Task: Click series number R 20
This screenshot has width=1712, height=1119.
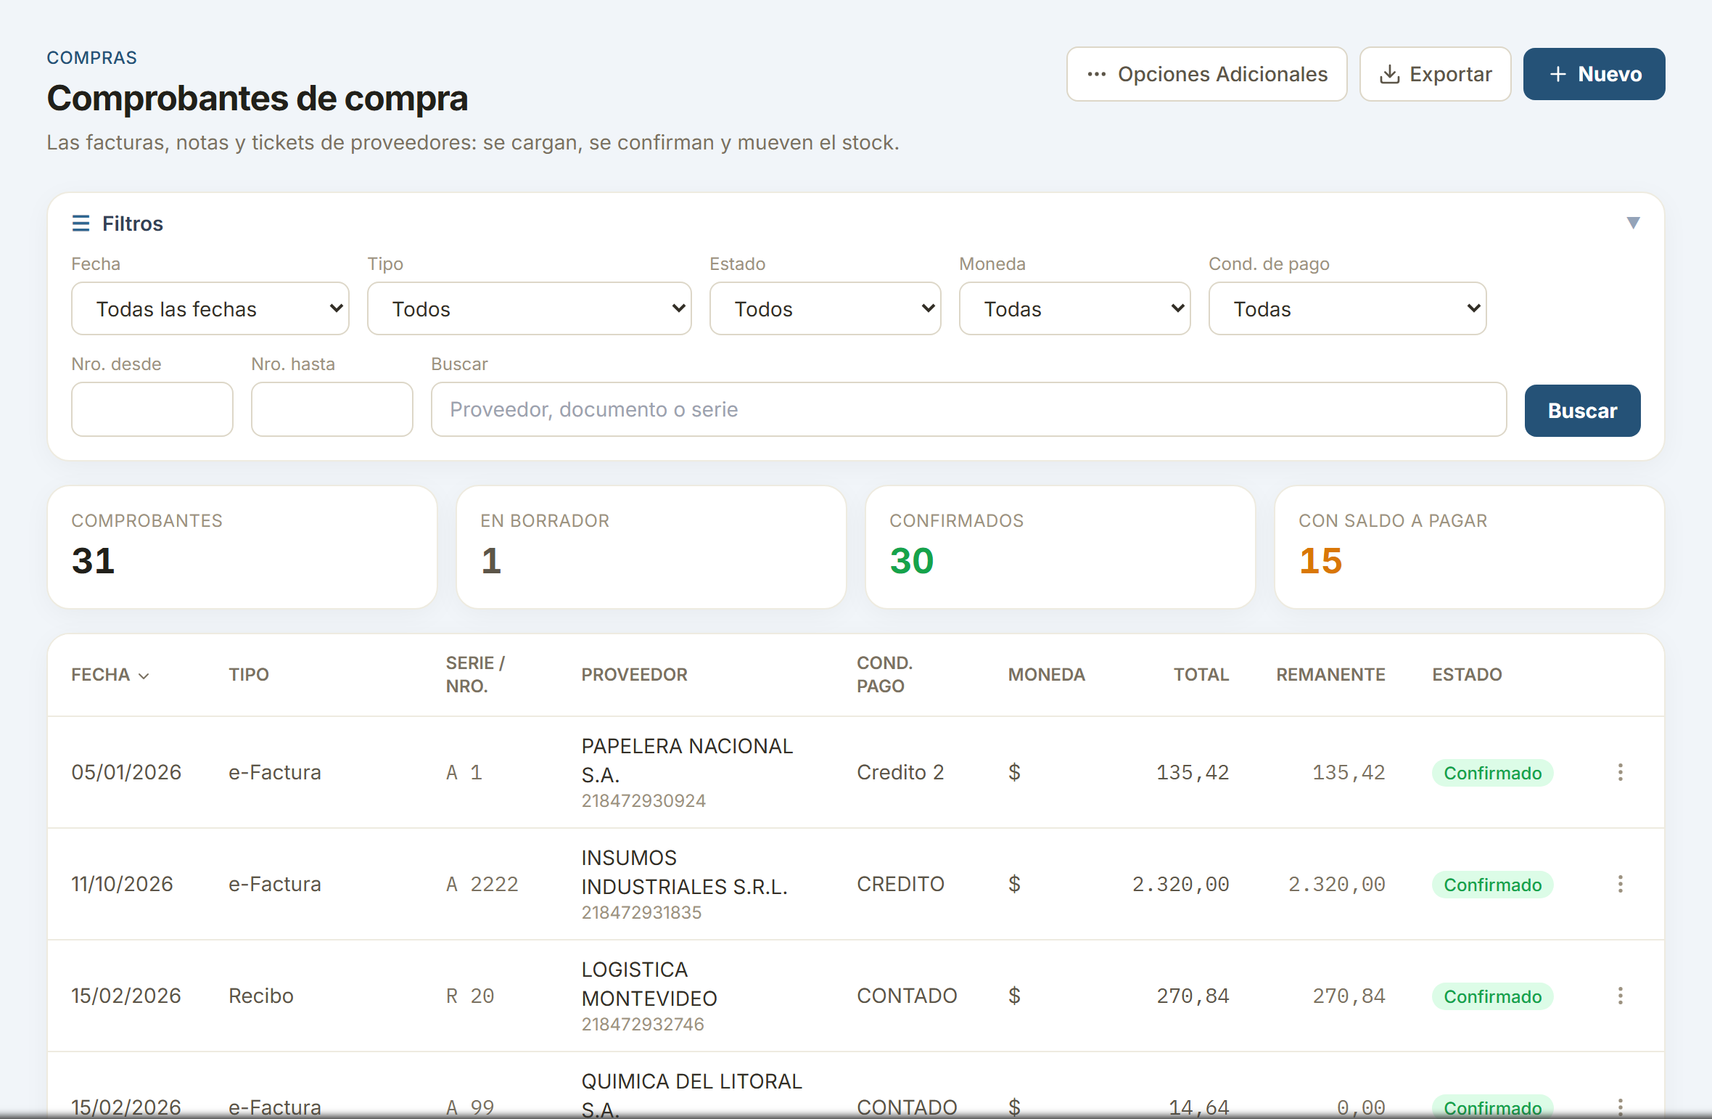Action: click(469, 996)
